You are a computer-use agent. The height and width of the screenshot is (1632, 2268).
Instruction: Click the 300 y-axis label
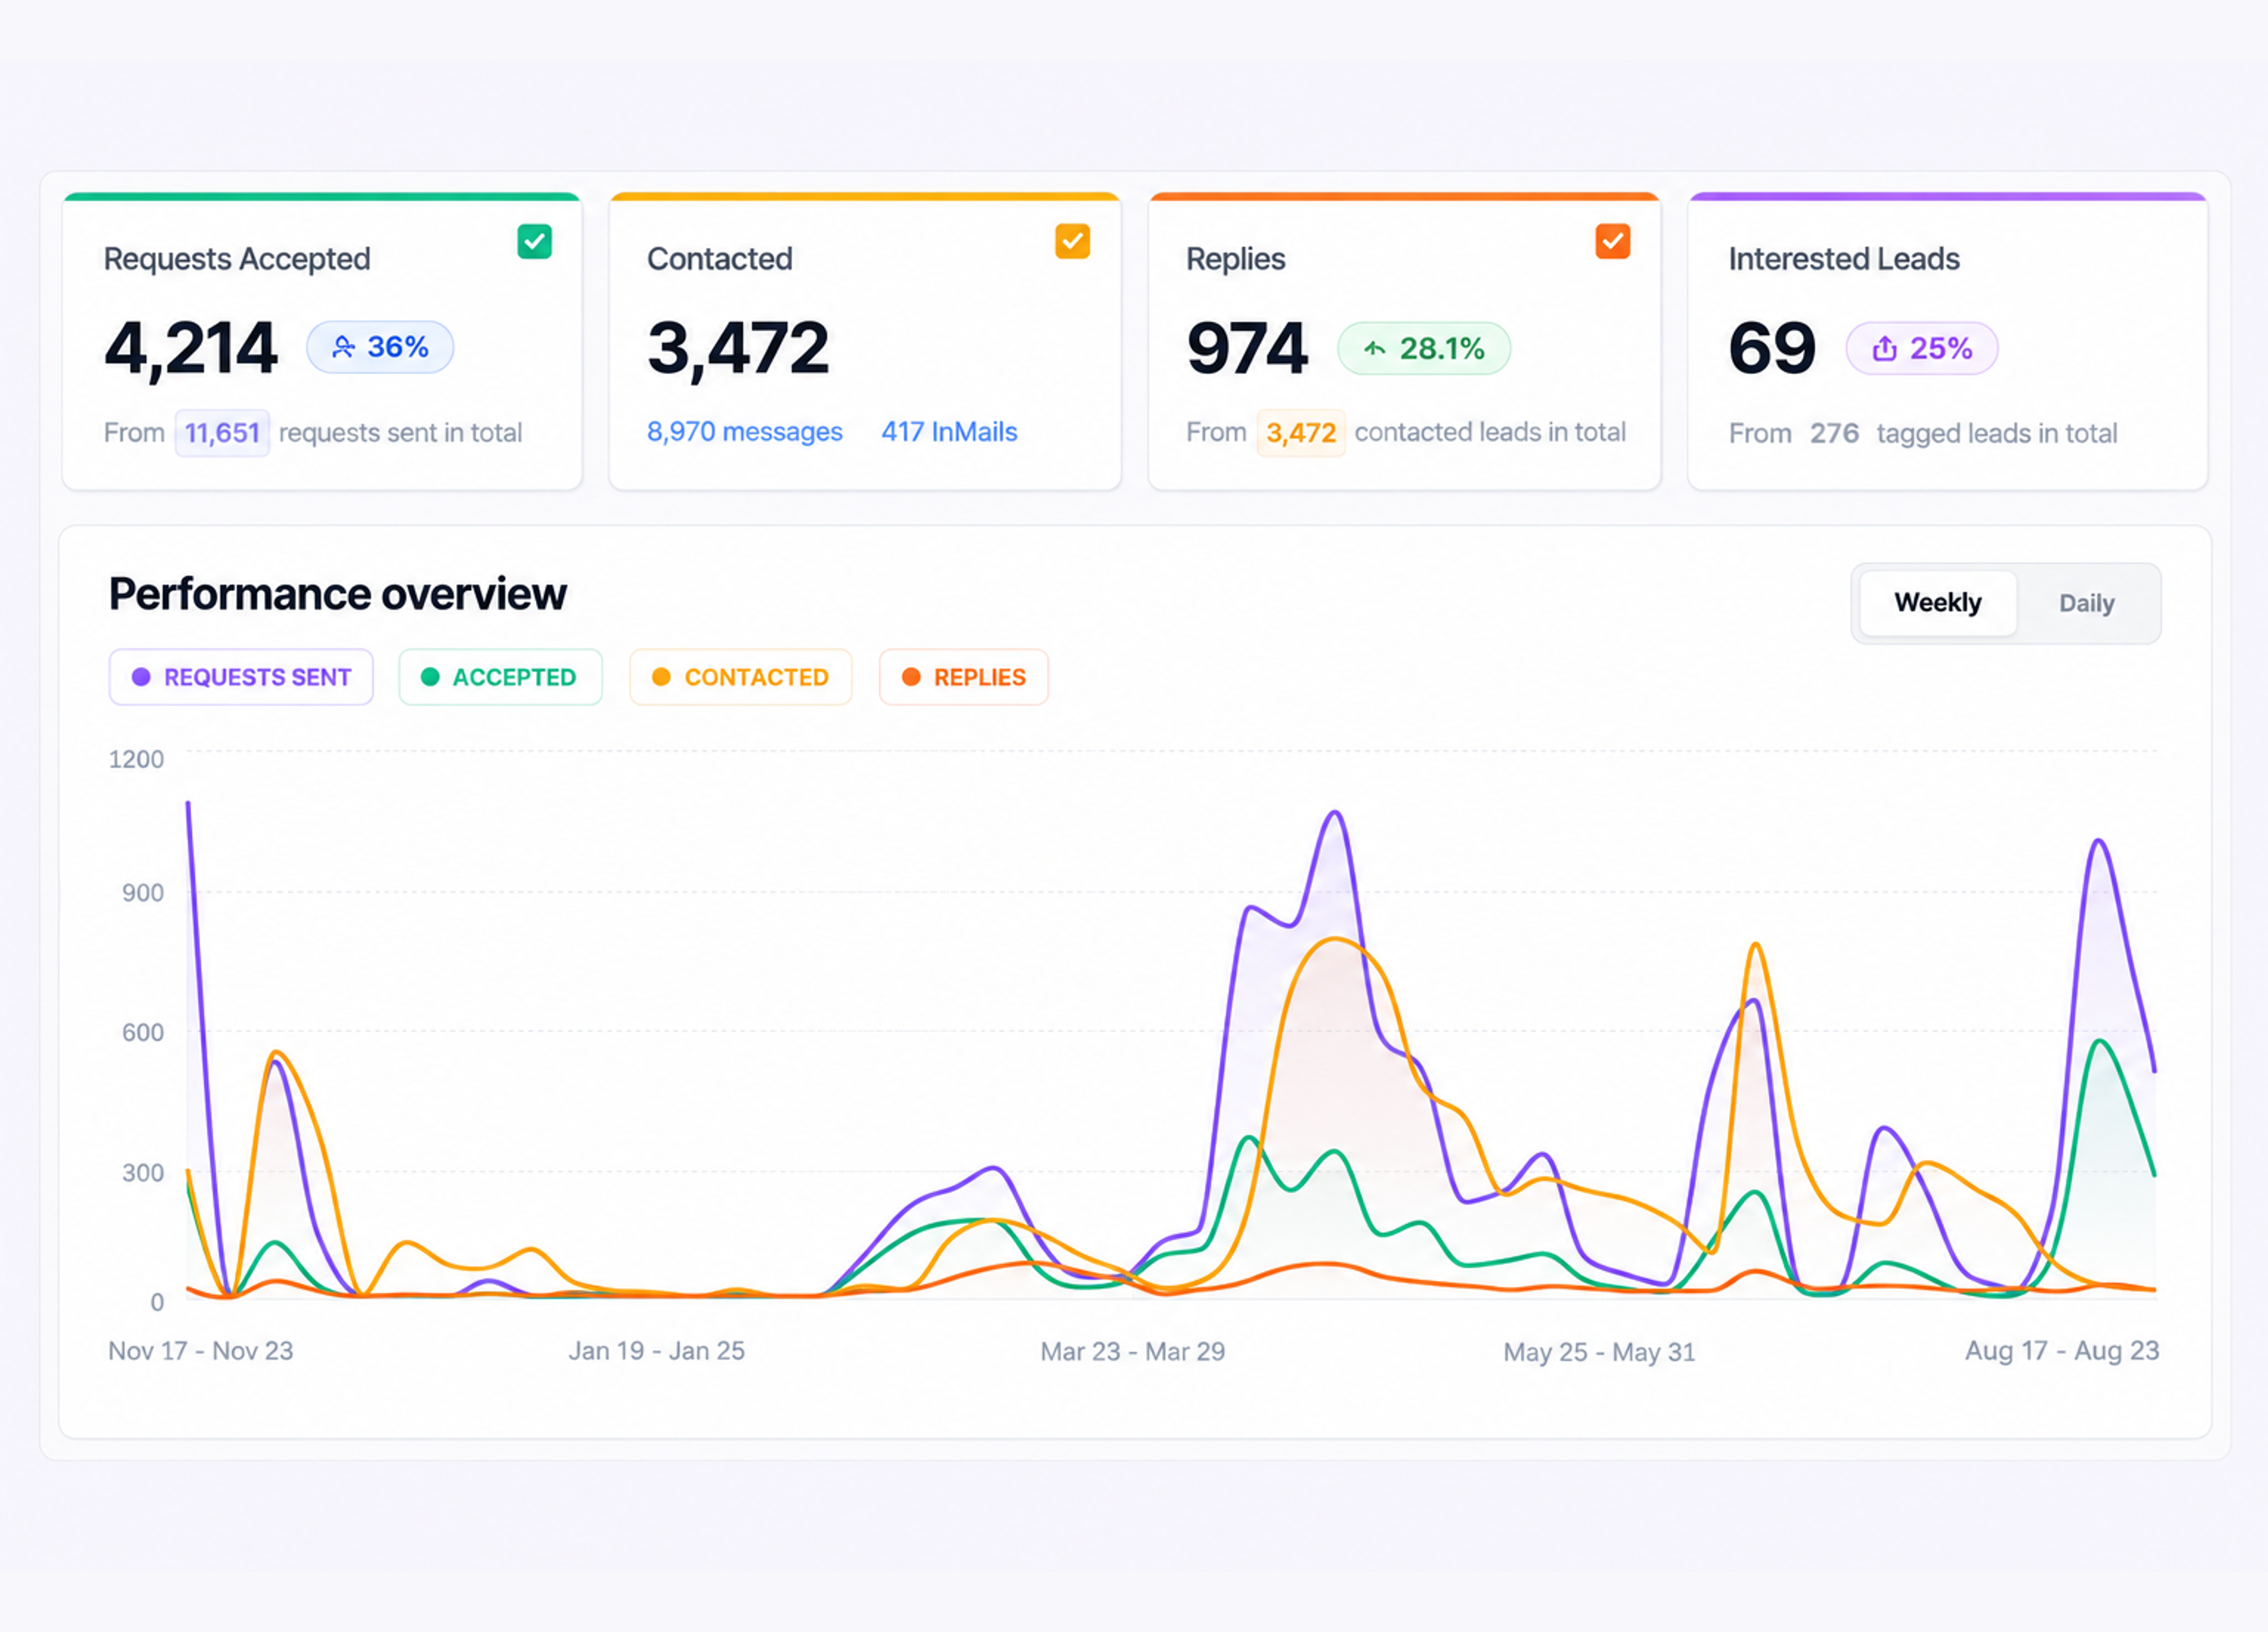click(143, 1173)
